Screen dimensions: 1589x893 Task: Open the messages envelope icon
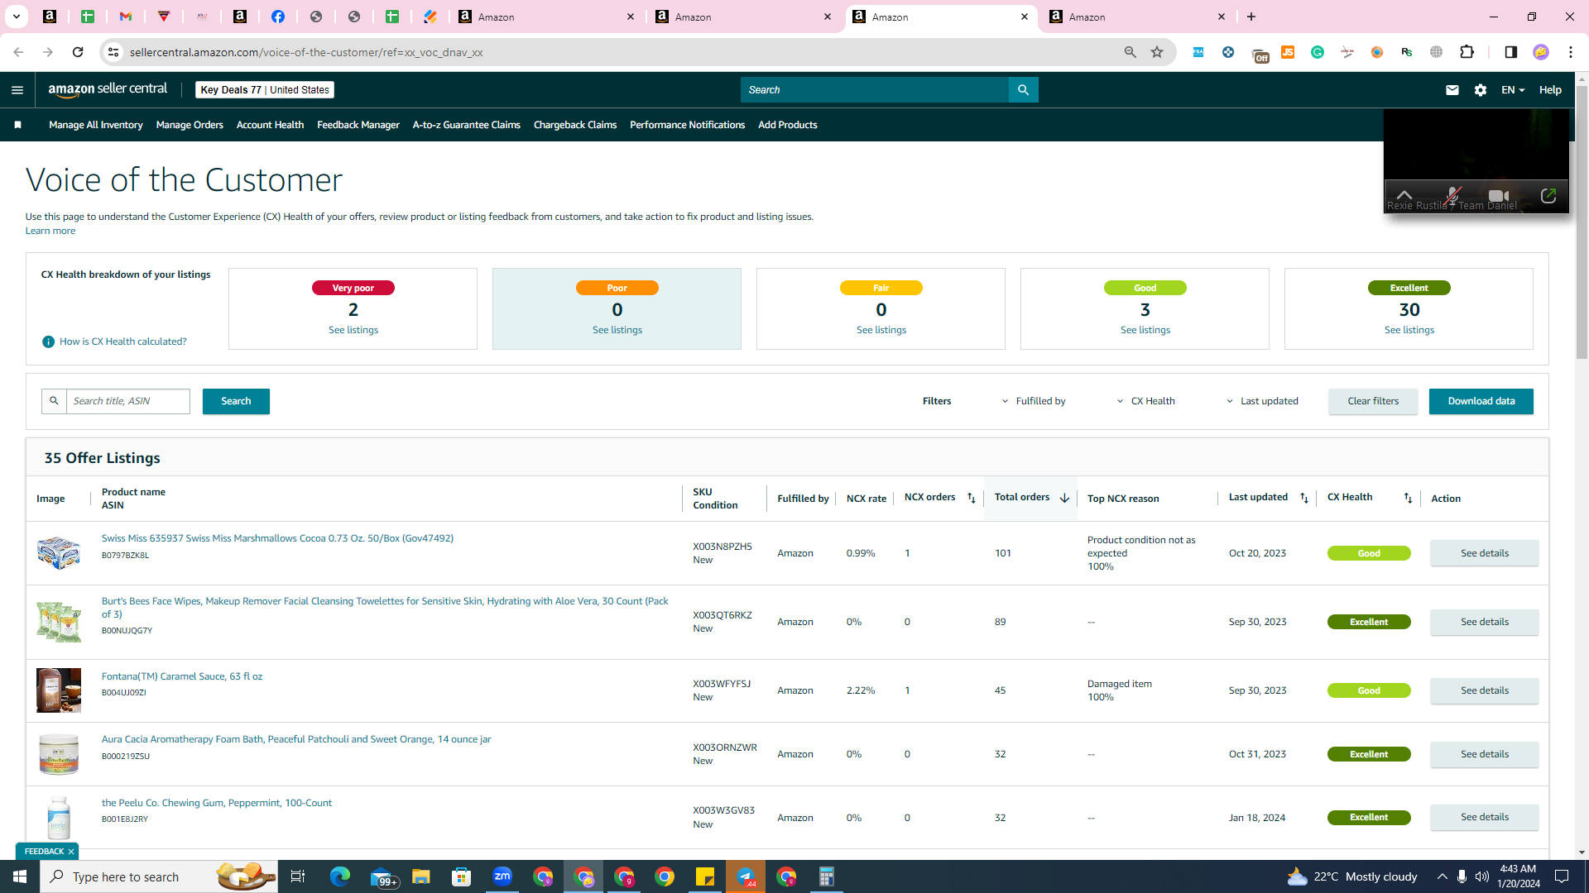coord(1452,90)
